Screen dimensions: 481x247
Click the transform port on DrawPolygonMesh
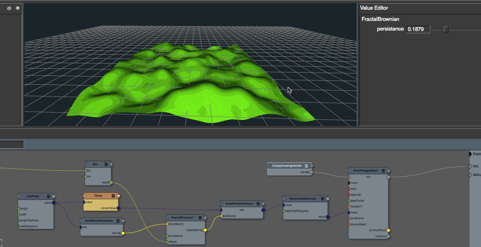[x=349, y=206]
